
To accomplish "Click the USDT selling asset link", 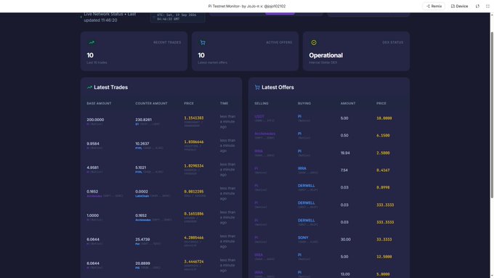I will pyautogui.click(x=259, y=116).
